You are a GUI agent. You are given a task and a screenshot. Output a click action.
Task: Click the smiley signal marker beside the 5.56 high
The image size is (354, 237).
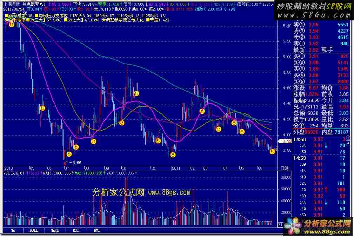12,25
